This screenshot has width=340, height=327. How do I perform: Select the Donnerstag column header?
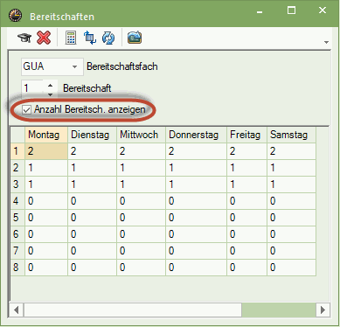click(x=196, y=135)
